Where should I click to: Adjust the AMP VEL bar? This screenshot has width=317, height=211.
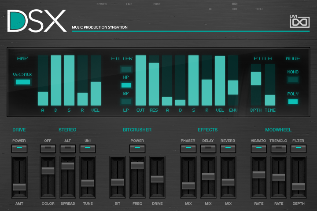point(96,80)
